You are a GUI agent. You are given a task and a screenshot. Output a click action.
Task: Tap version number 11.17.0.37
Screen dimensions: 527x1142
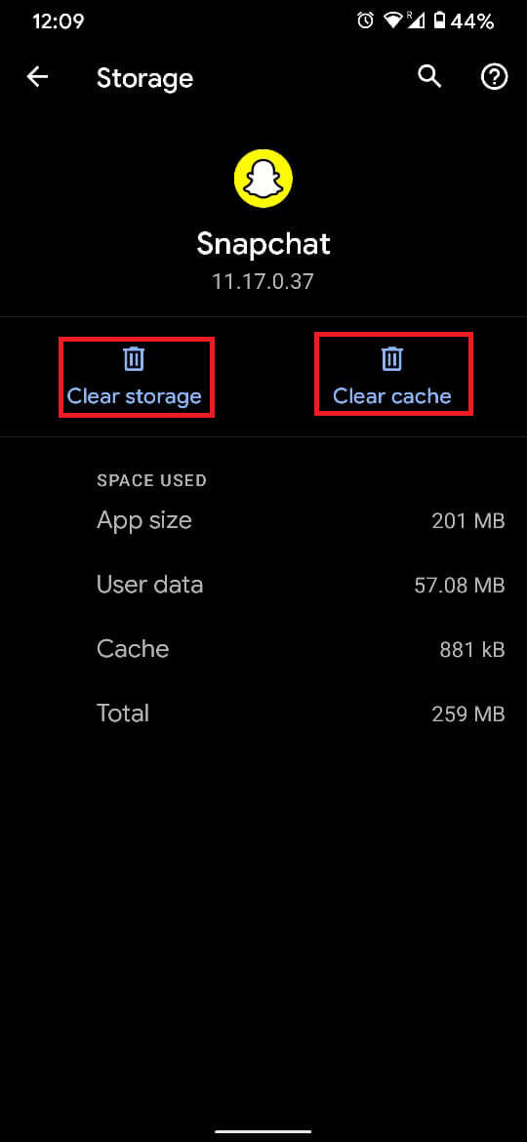point(263,282)
